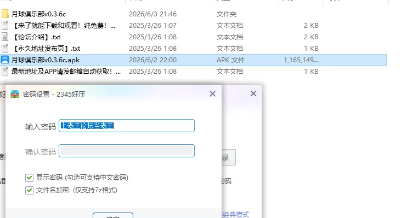The height and width of the screenshot is (218, 407).
Task: Select the 【永久地址发布页】.txt file name
Action: pos(46,49)
